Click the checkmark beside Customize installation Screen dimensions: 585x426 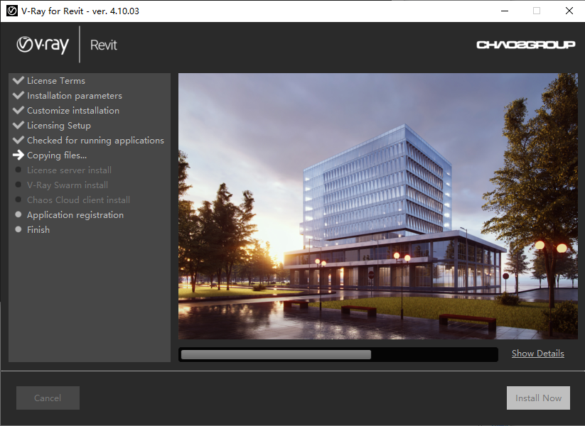click(x=18, y=110)
